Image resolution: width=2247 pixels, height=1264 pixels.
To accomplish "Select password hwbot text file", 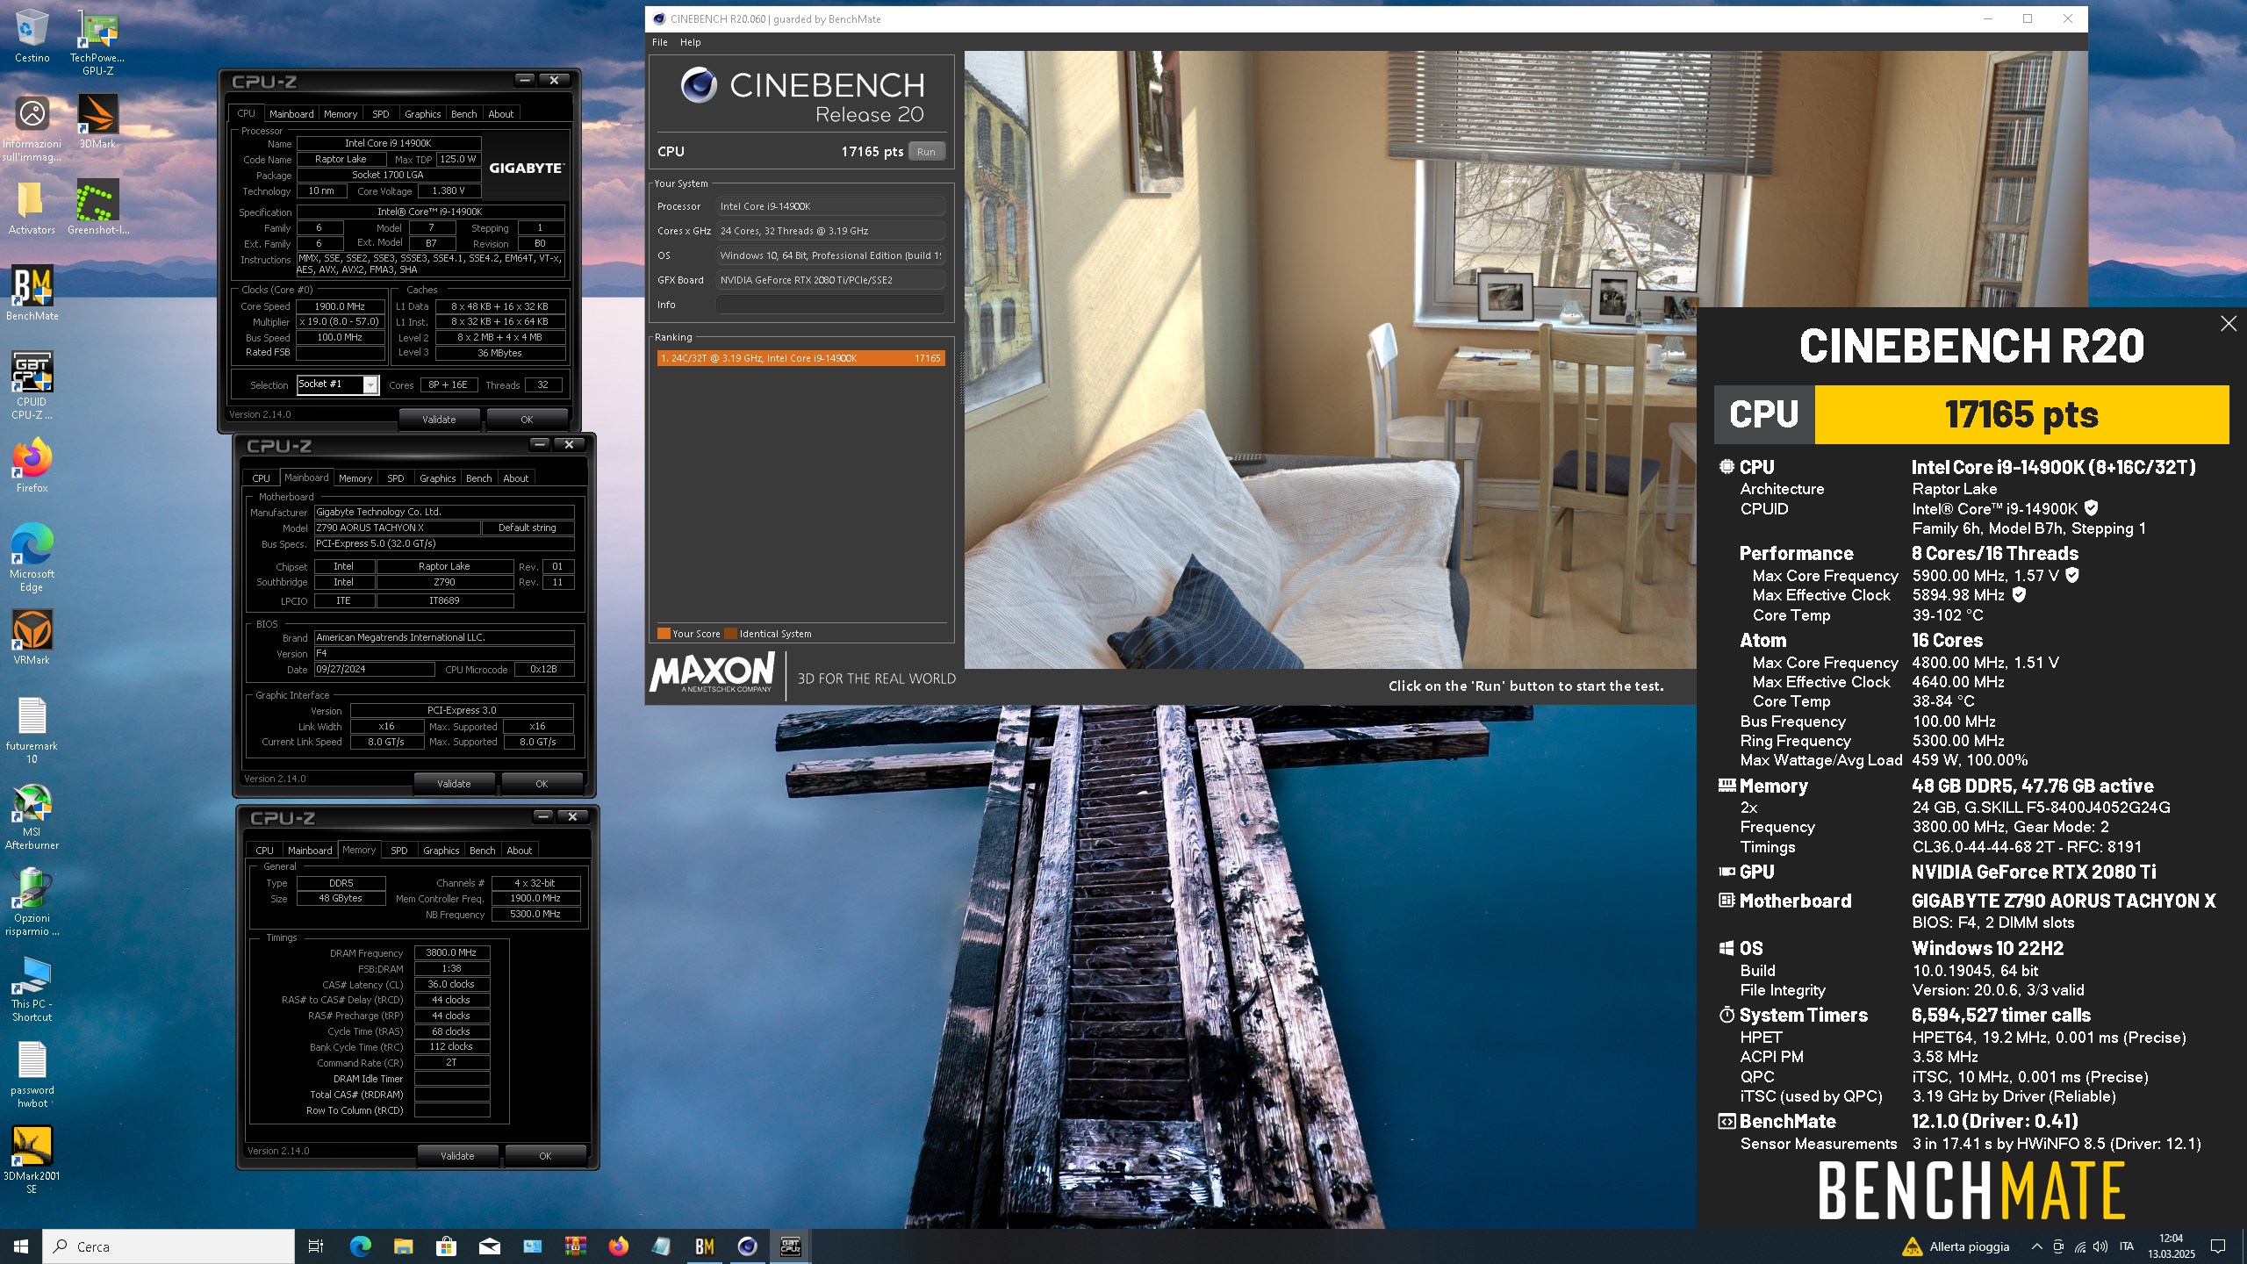I will click(x=32, y=1074).
